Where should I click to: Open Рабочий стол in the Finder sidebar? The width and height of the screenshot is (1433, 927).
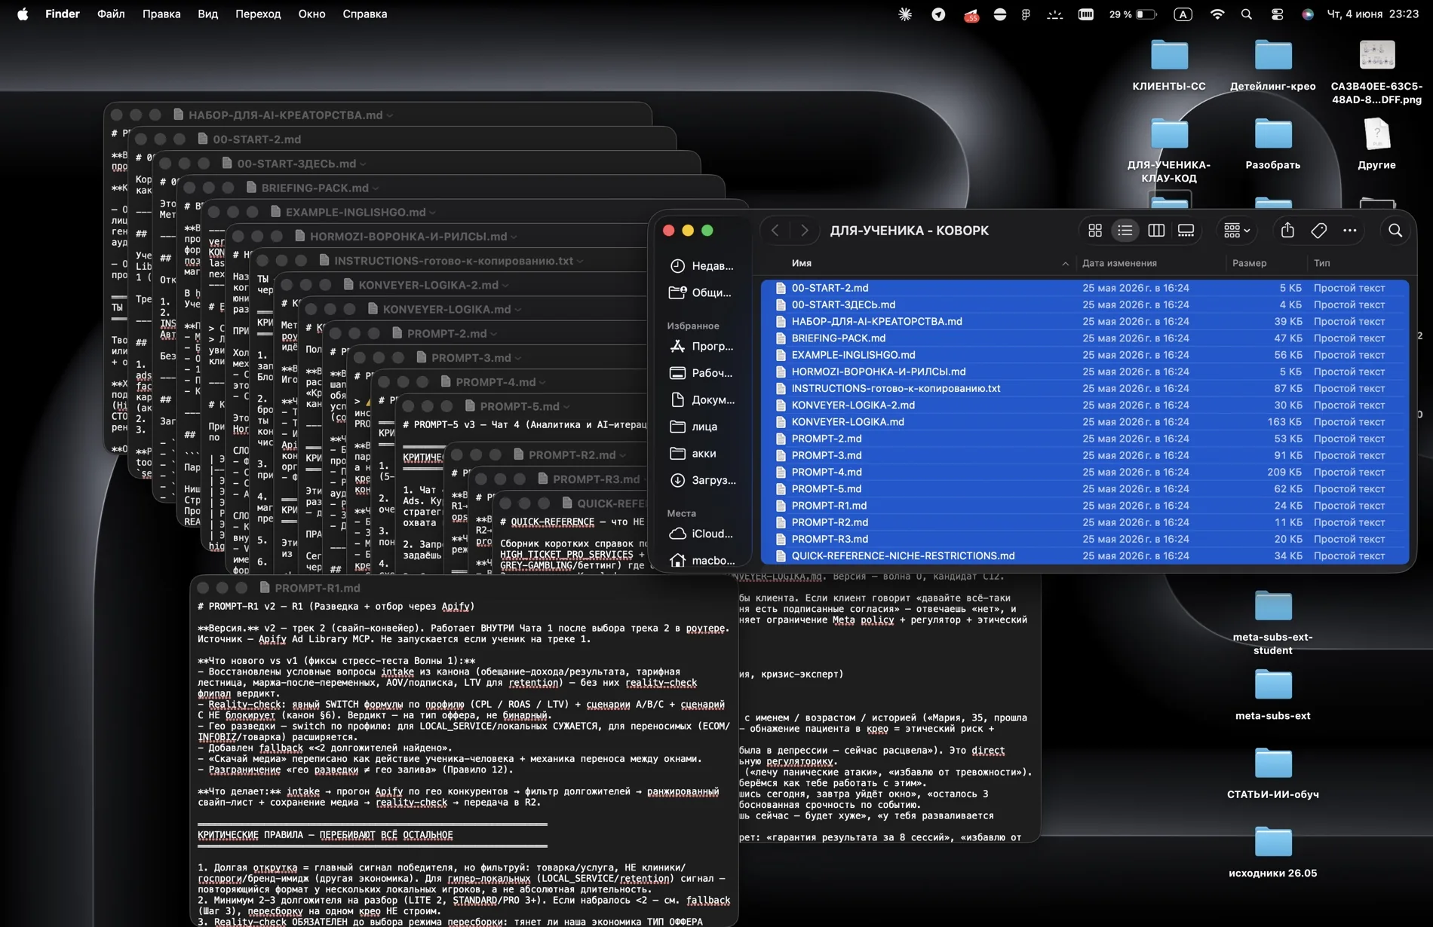(702, 373)
